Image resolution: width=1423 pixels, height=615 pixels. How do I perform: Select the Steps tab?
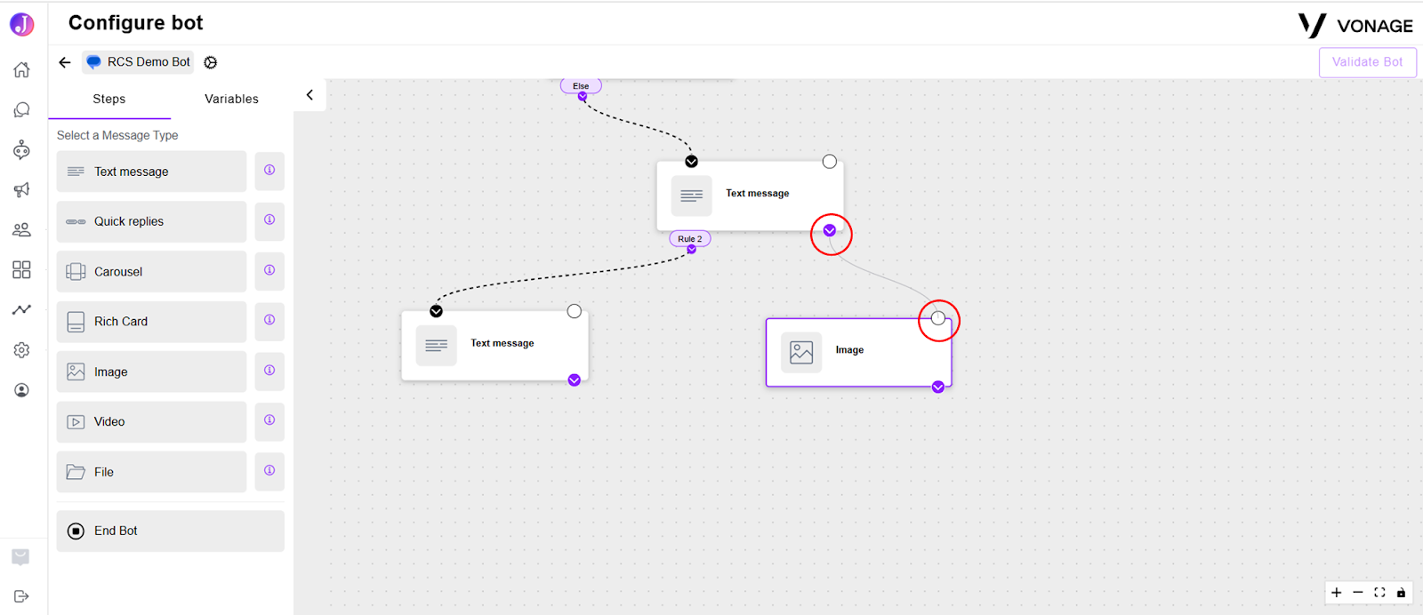(109, 99)
